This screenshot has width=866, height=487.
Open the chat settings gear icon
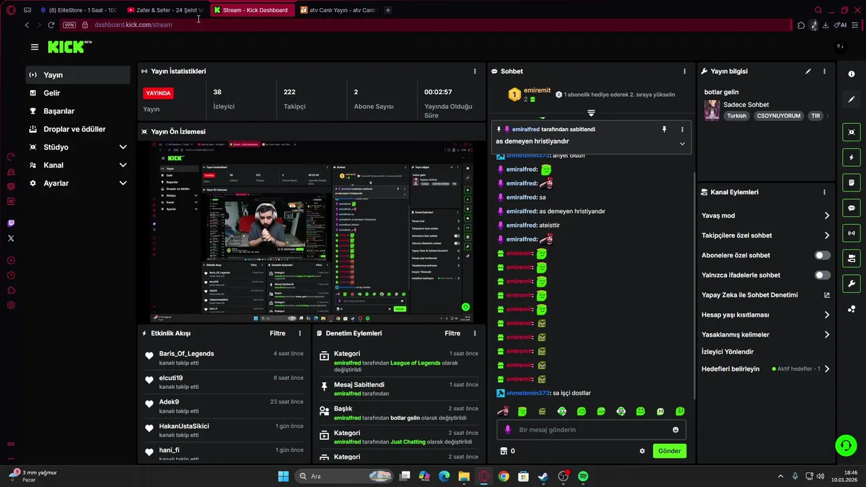point(642,451)
